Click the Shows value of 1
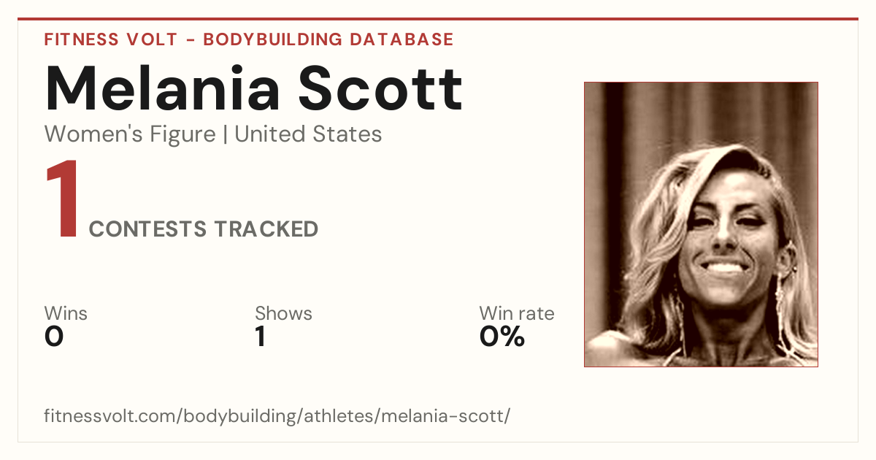The image size is (876, 460). (x=260, y=337)
